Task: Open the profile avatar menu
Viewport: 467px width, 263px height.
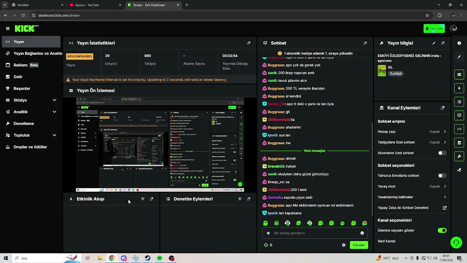Action: click(454, 28)
